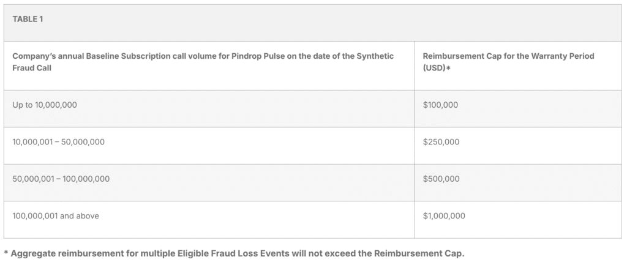Image resolution: width=627 pixels, height=265 pixels.
Task: Select the '100,000,001 and above' cell
Action: [56, 216]
